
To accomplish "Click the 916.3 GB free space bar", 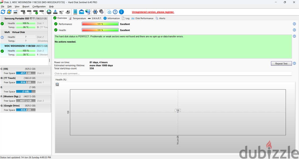I will click(x=26, y=82).
